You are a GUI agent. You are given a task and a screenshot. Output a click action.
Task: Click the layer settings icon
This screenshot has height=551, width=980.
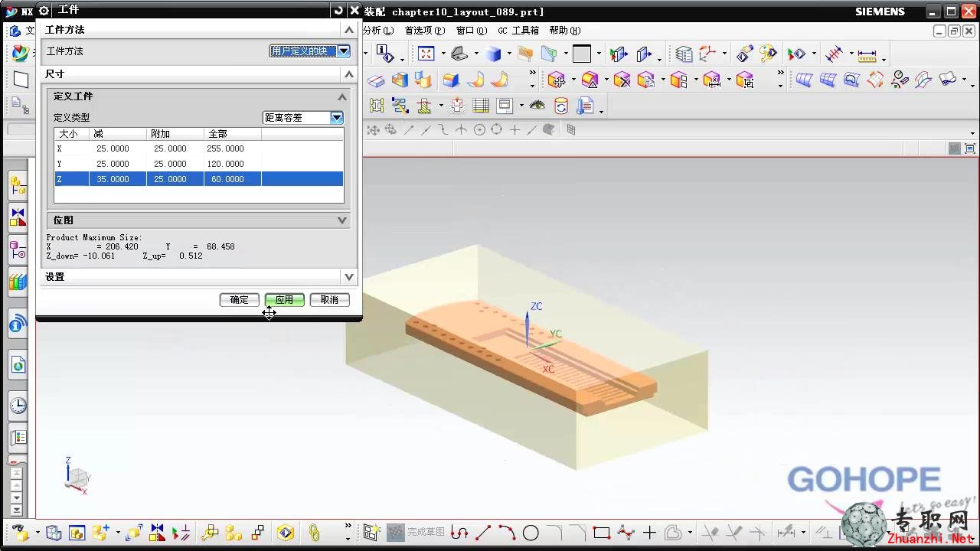pos(684,54)
